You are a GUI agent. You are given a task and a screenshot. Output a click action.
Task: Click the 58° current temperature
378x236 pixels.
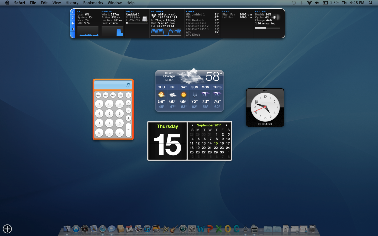click(x=214, y=77)
